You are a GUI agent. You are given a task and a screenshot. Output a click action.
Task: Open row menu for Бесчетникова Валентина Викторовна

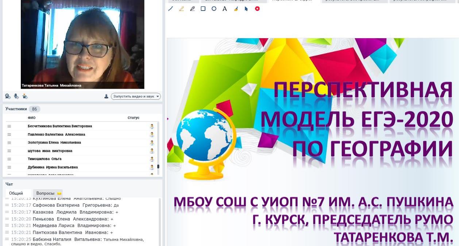[9, 126]
